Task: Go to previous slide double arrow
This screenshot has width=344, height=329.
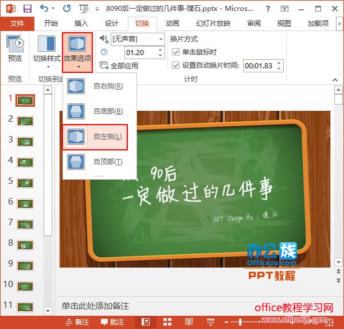Action: 338,271
